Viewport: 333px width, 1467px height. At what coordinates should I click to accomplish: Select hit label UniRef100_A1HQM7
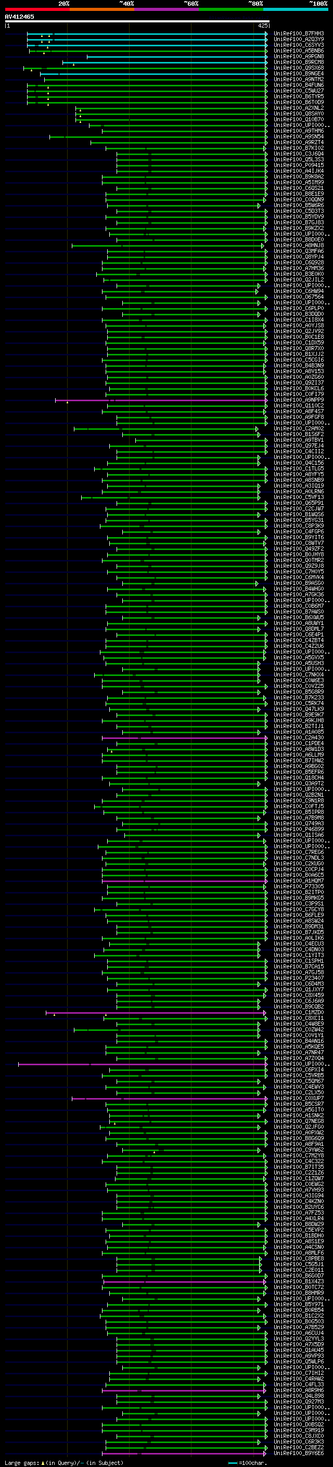(299, 881)
